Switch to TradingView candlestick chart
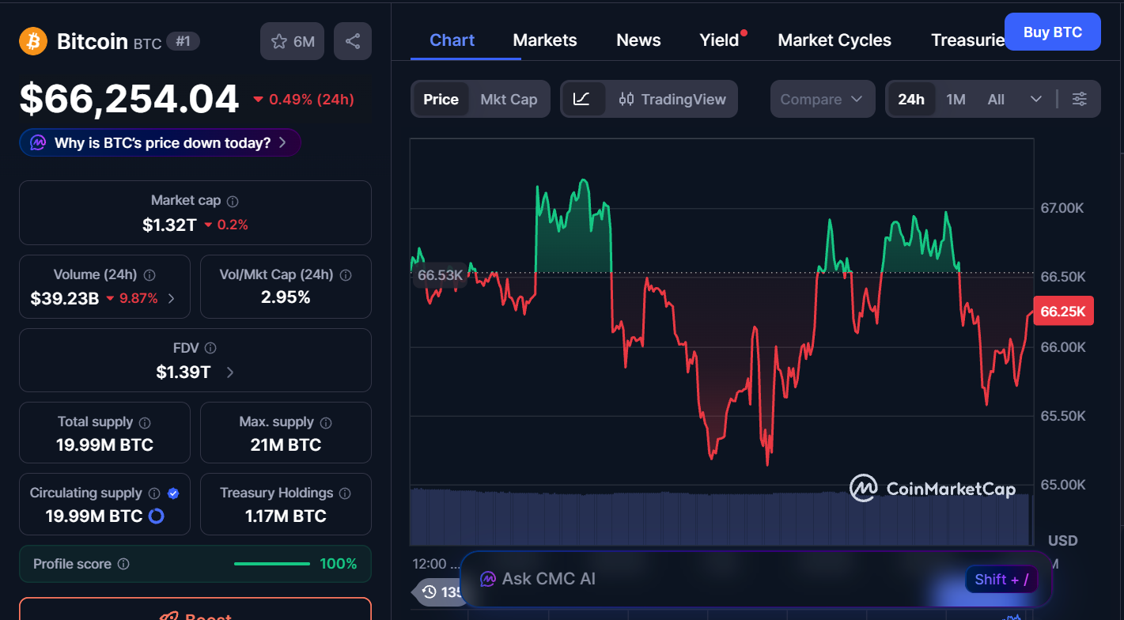The height and width of the screenshot is (620, 1124). [x=672, y=99]
